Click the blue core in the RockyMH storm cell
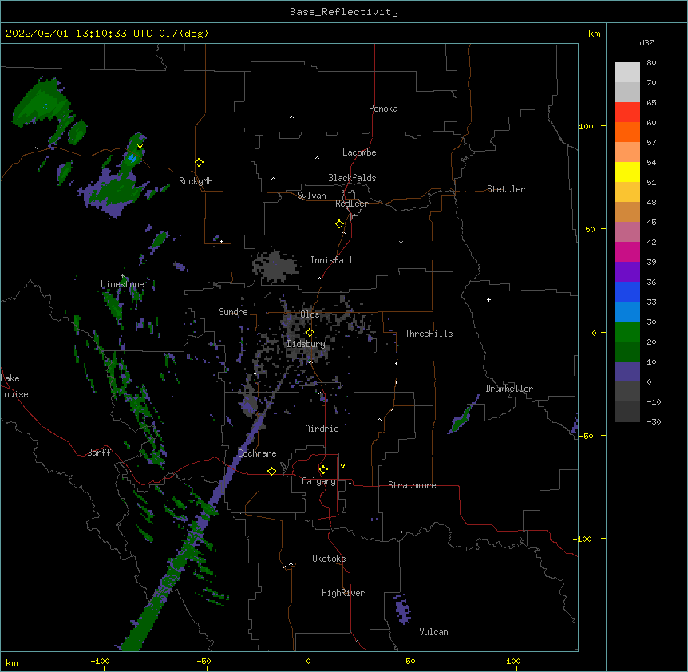 point(132,157)
